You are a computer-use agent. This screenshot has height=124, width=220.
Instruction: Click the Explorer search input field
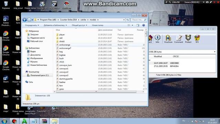click(x=139, y=20)
